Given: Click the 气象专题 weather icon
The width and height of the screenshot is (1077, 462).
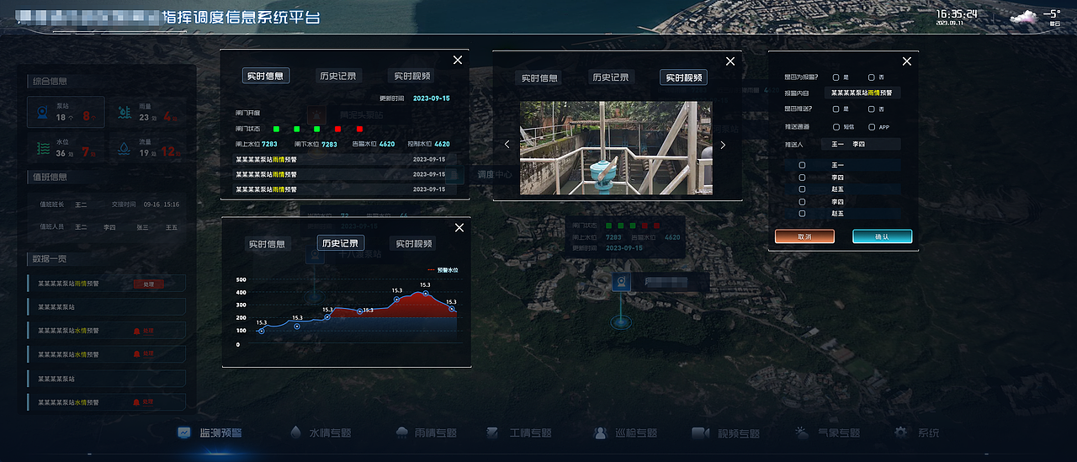Looking at the screenshot, I should tap(802, 433).
